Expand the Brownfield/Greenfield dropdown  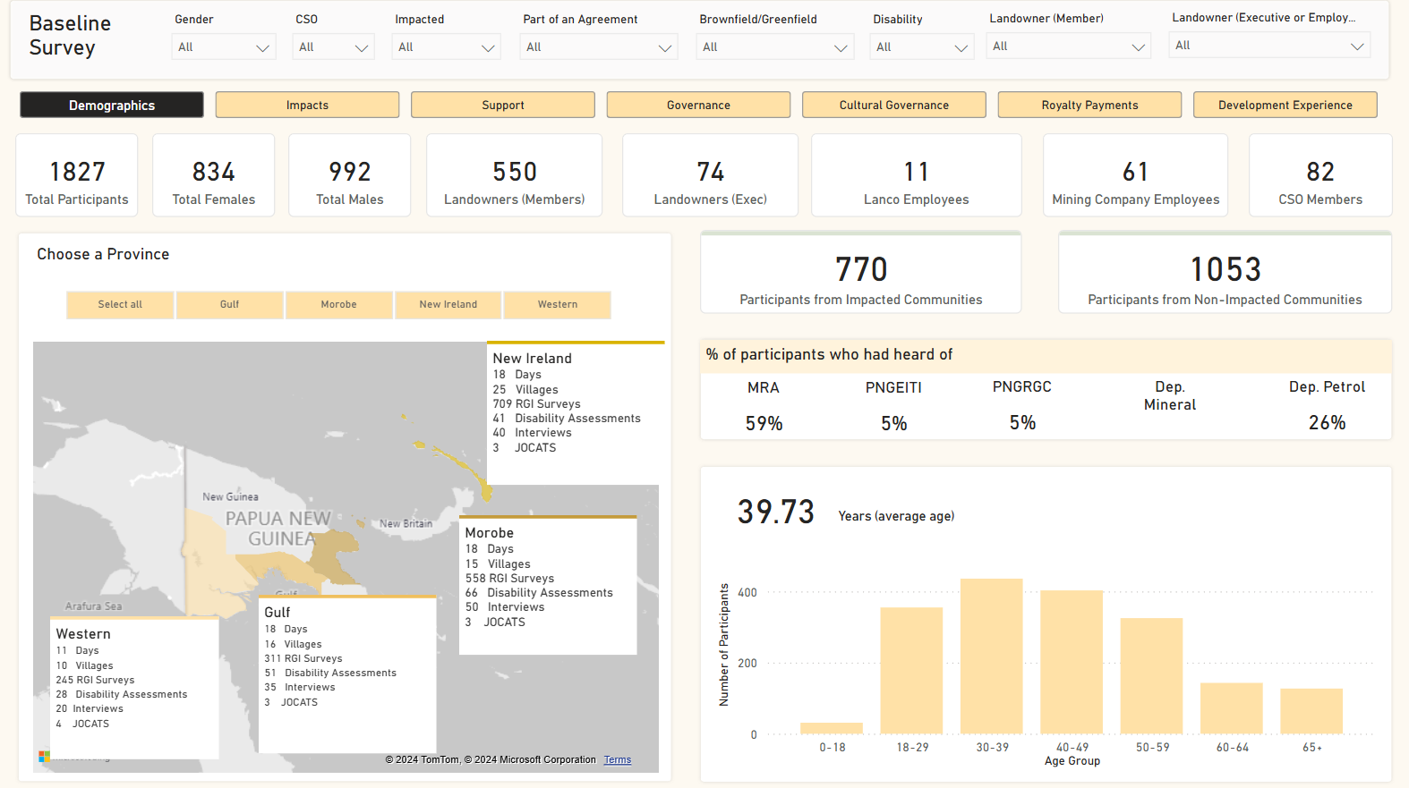pyautogui.click(x=775, y=47)
